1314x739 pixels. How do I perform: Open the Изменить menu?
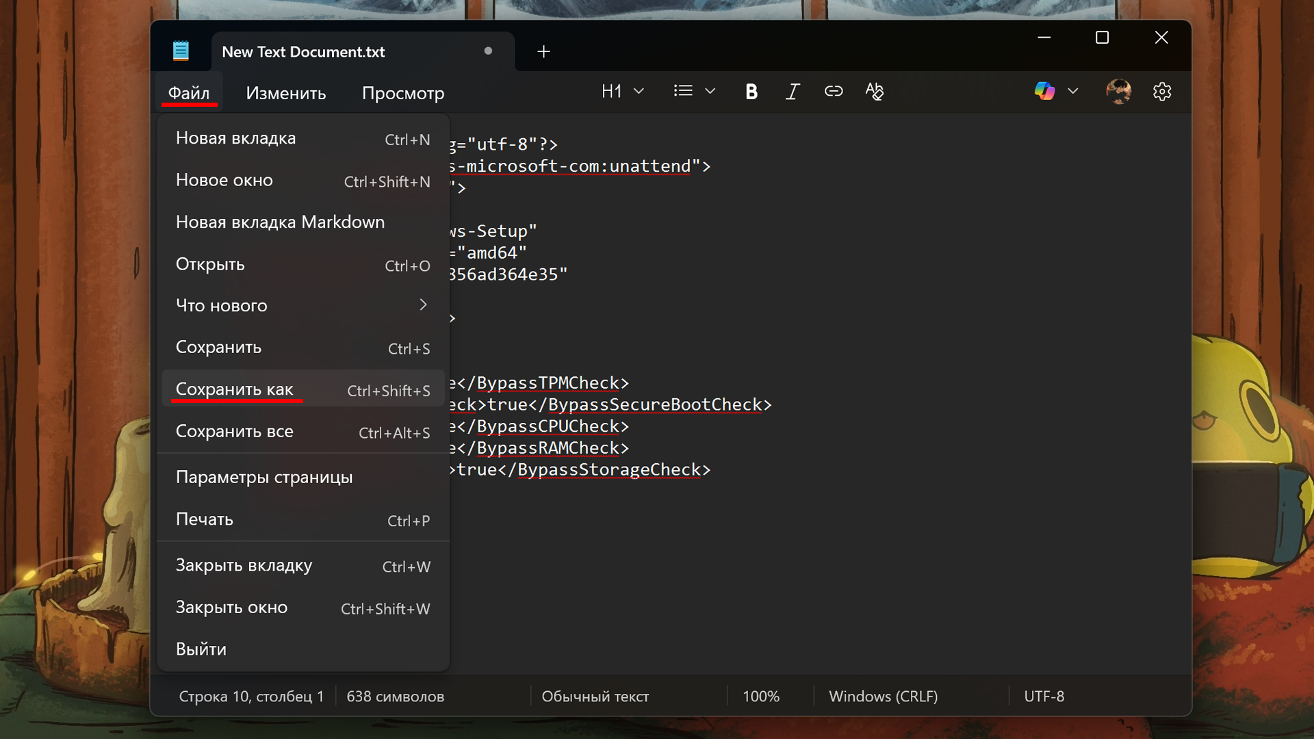point(286,93)
